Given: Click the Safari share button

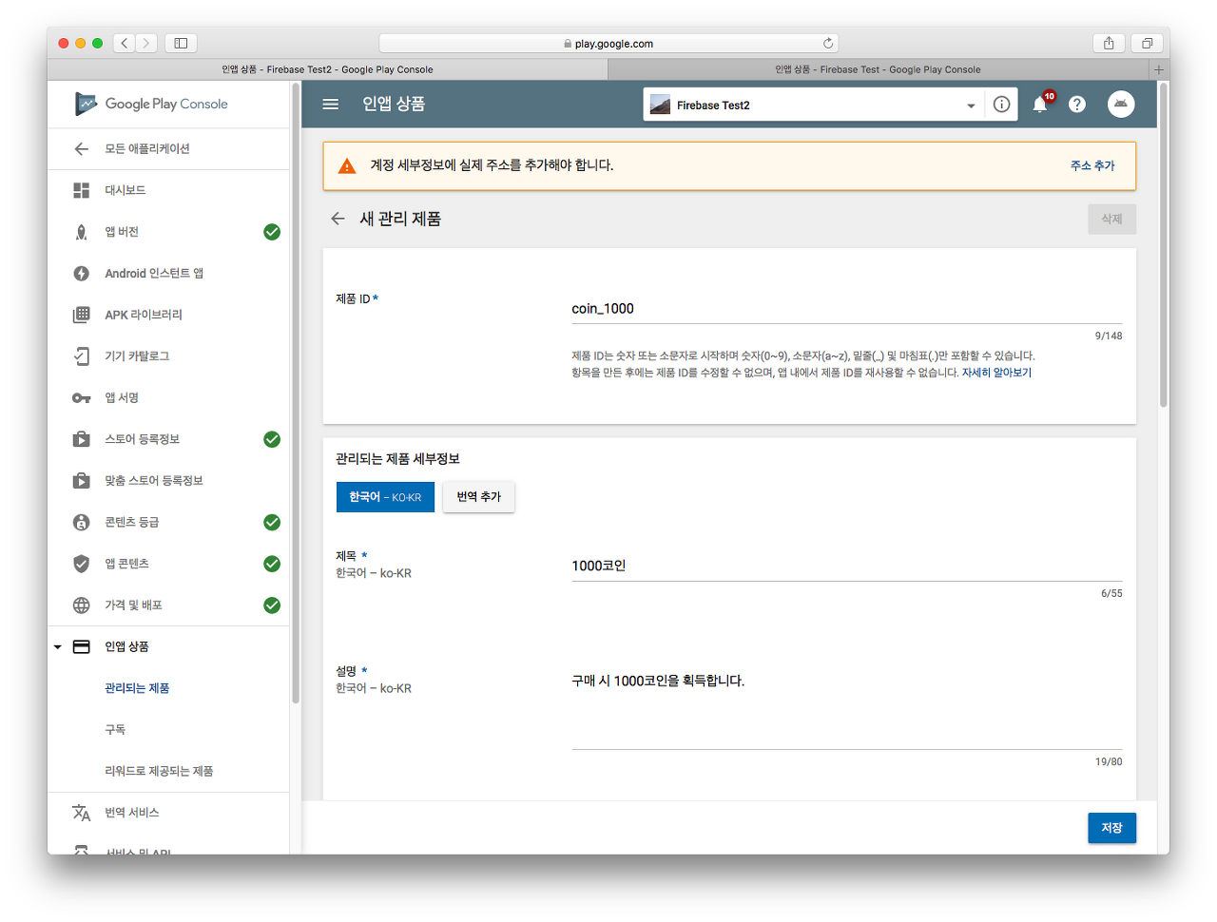Looking at the screenshot, I should (1109, 43).
